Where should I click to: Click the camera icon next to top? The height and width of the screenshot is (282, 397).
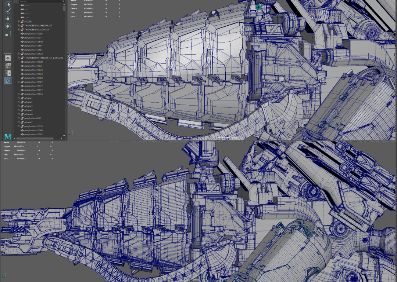(22, 9)
